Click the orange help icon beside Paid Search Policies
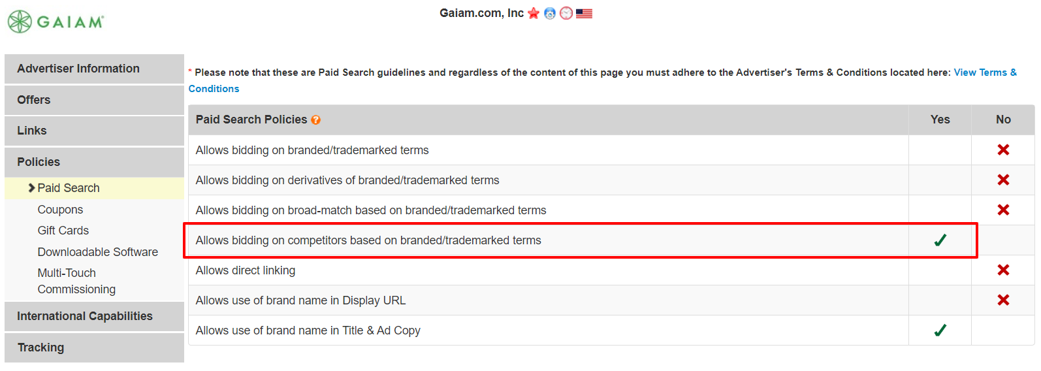The width and height of the screenshot is (1041, 371). click(316, 120)
